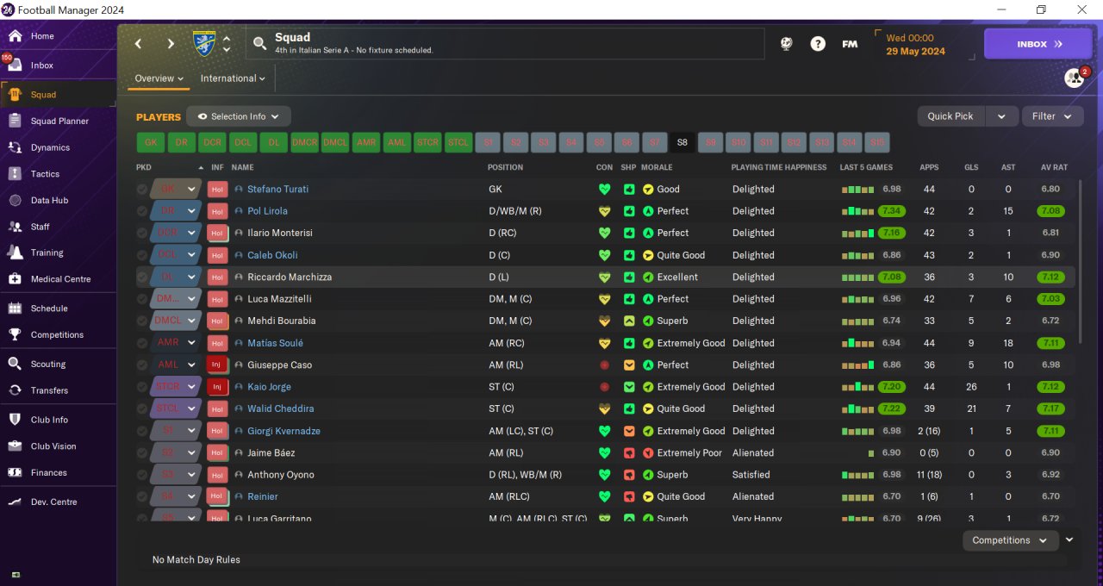Open the Home sidebar icon
Viewport: 1103px width, 586px height.
click(15, 36)
